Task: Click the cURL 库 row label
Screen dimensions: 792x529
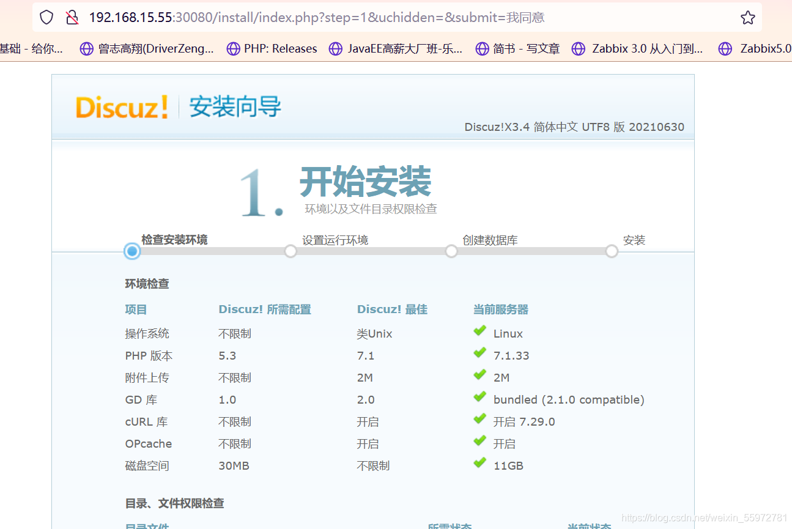Action: tap(146, 422)
